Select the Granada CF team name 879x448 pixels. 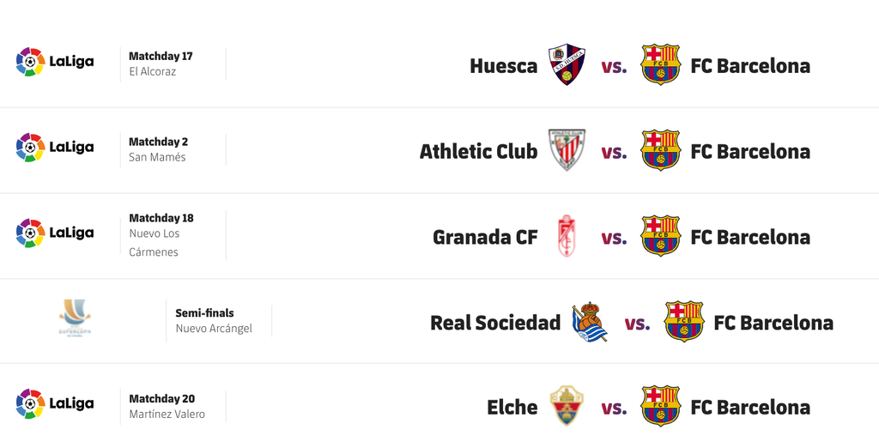pyautogui.click(x=485, y=238)
